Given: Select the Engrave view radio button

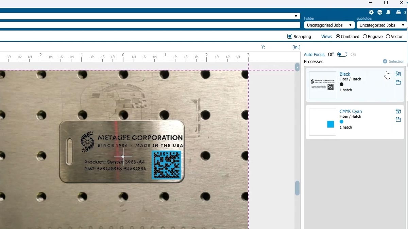Looking at the screenshot, I should pyautogui.click(x=365, y=36).
